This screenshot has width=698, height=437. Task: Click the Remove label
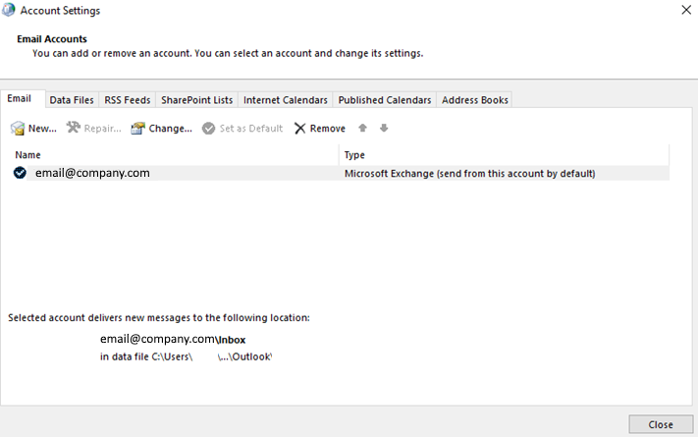click(x=328, y=129)
